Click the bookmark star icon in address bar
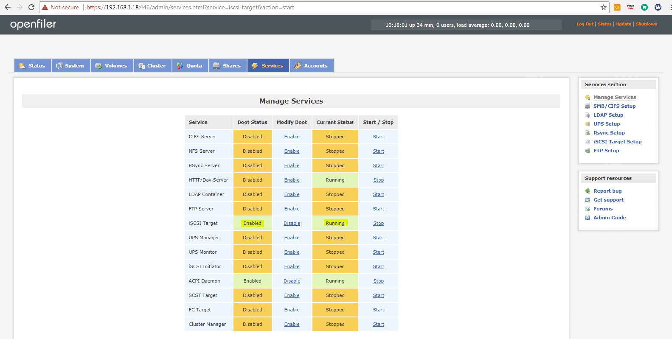672x339 pixels. (x=603, y=7)
